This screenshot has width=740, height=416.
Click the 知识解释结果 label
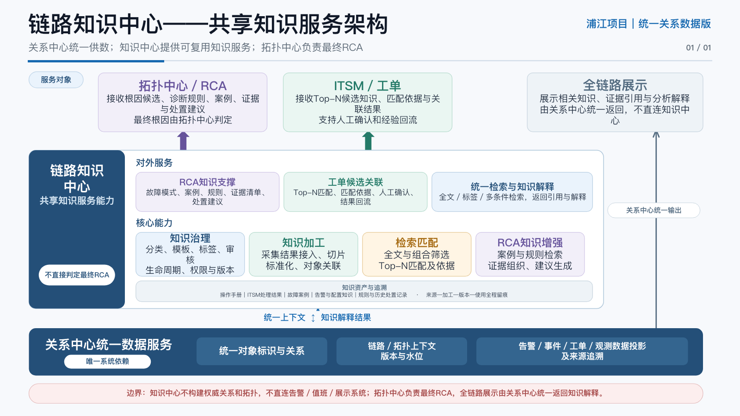(x=346, y=318)
